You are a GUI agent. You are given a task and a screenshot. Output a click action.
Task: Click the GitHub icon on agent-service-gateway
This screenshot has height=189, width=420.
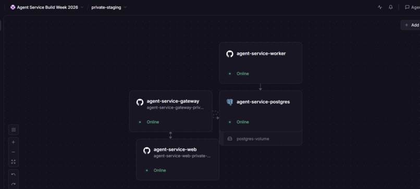pos(140,102)
